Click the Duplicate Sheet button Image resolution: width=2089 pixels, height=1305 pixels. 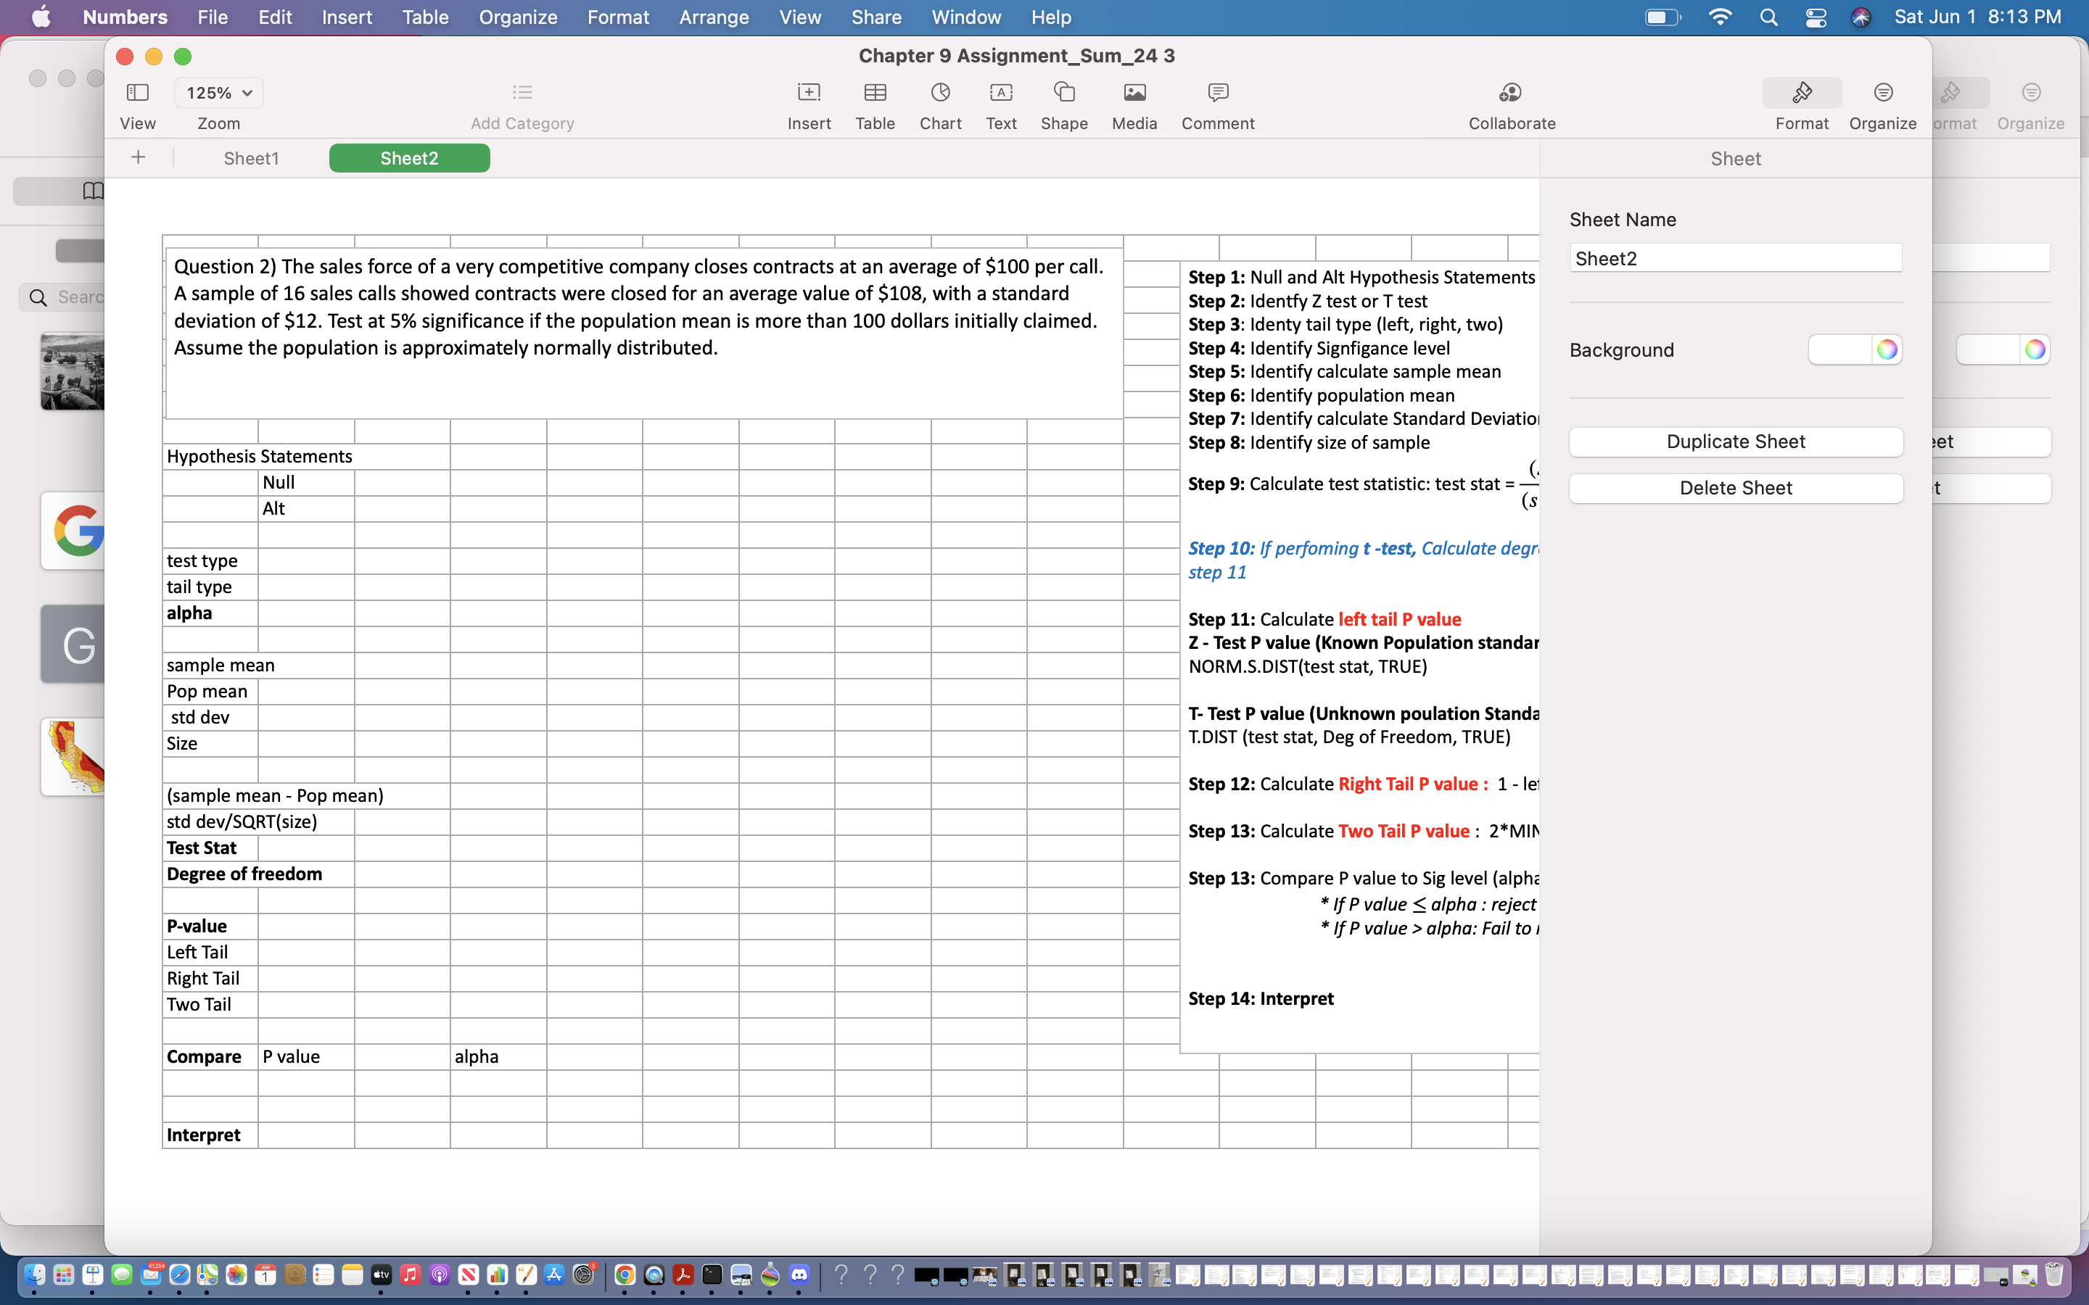point(1734,441)
